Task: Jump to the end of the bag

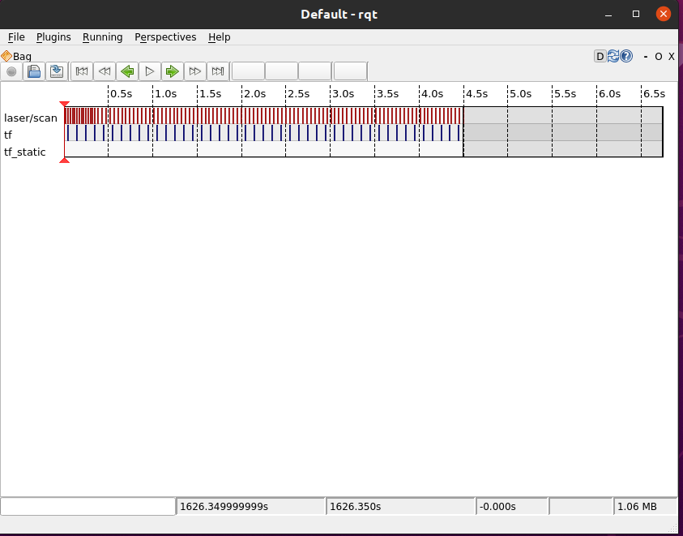Action: point(217,71)
